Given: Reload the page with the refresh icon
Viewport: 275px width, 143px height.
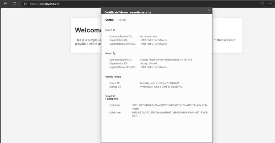Looking at the screenshot, I should coord(15,4).
